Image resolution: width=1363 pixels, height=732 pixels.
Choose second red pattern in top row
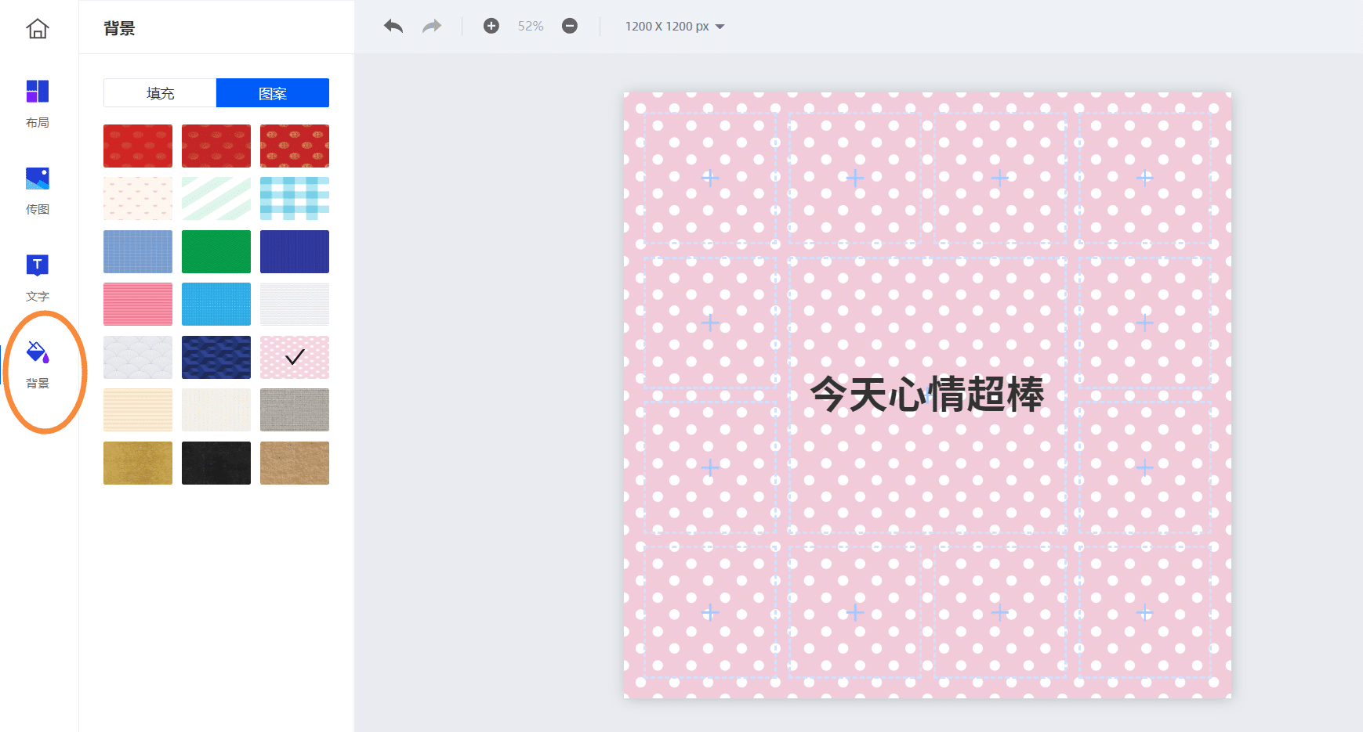point(216,146)
